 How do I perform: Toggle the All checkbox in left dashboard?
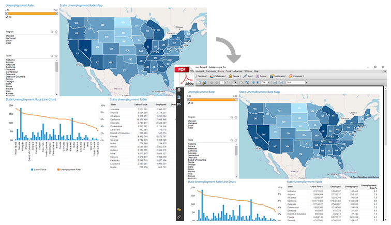7,17
